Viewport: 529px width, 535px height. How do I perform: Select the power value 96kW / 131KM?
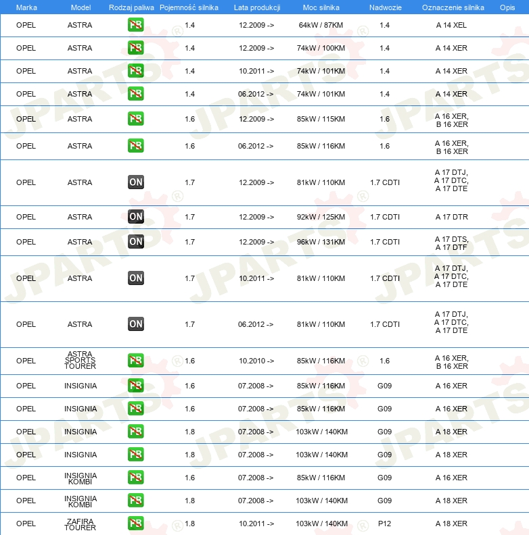[x=321, y=242]
